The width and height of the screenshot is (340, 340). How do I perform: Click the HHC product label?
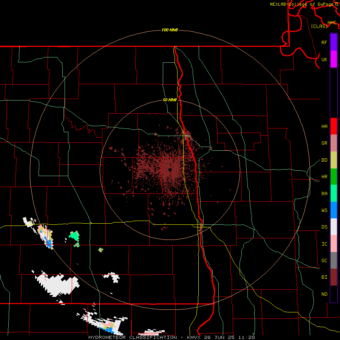point(332,23)
